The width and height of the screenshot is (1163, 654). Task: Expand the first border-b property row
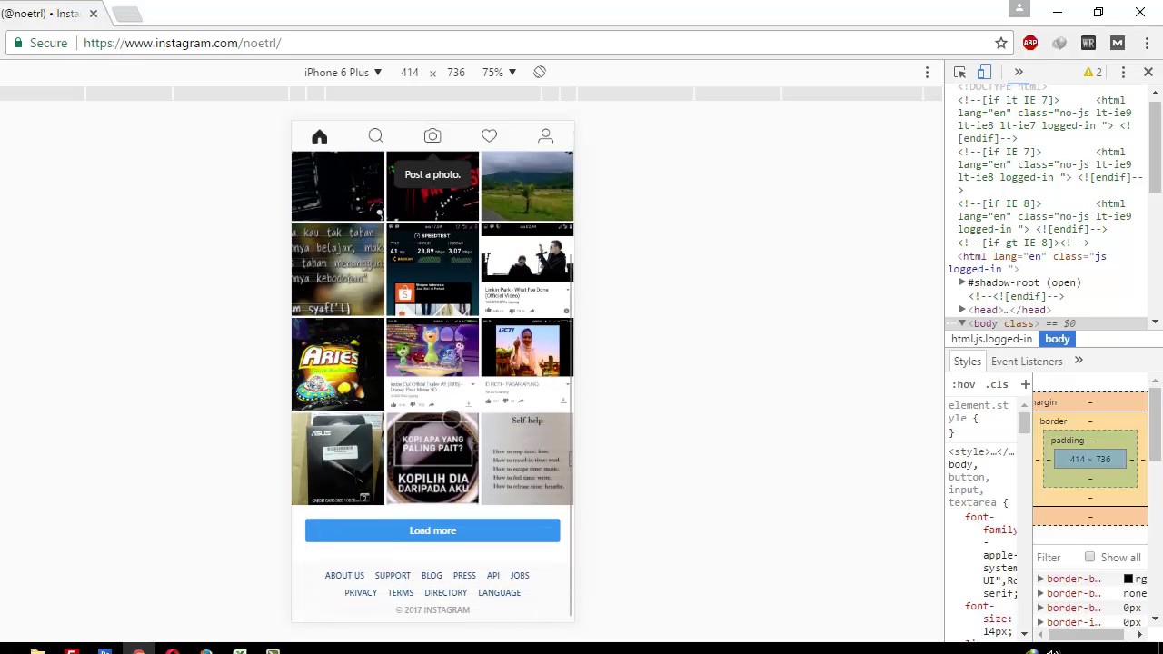click(x=1041, y=579)
